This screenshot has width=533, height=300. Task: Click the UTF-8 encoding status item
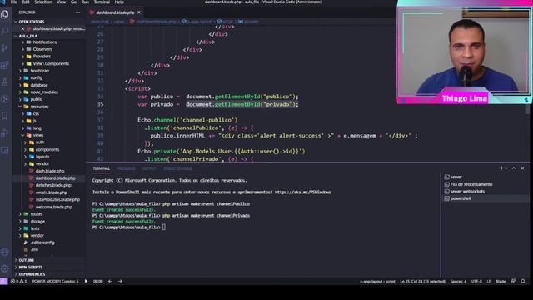(x=476, y=282)
